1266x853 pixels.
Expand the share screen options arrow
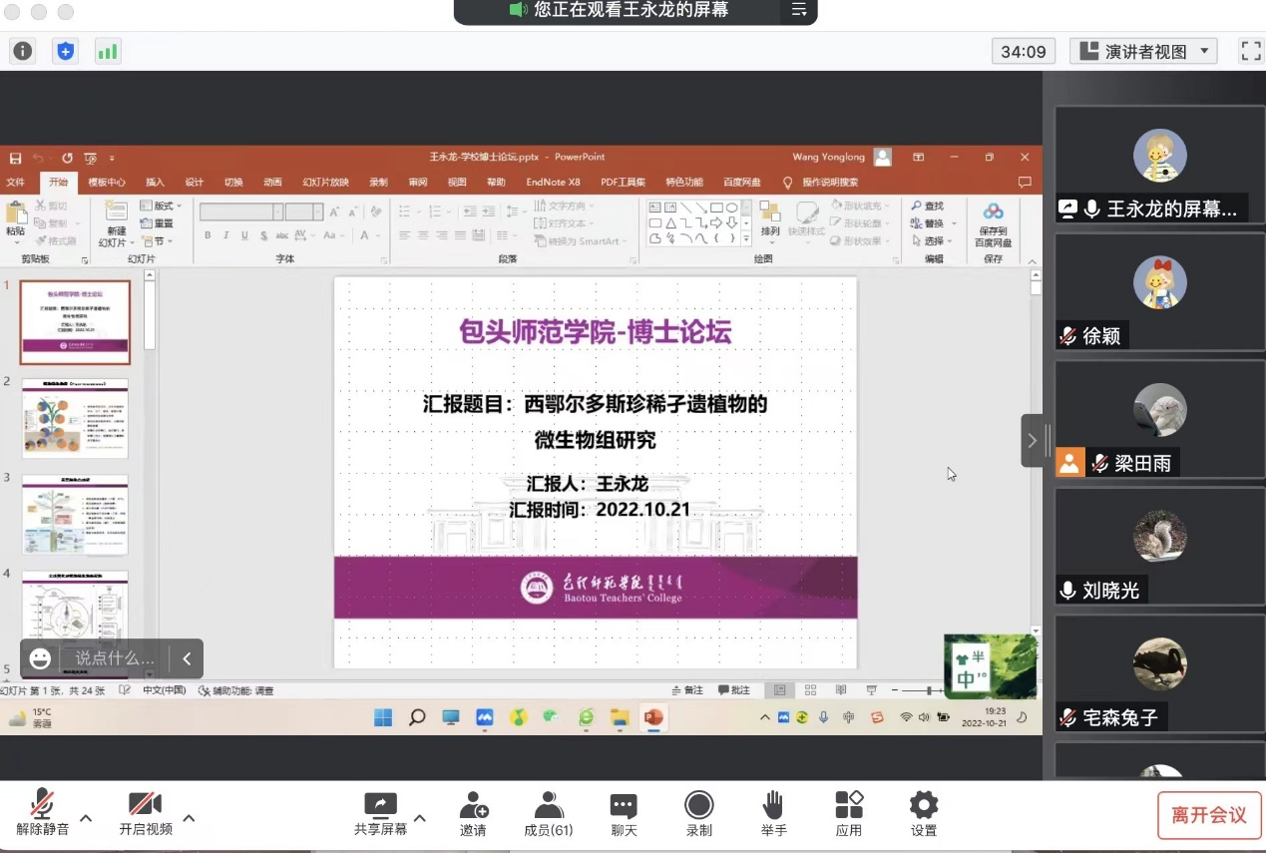tap(420, 818)
